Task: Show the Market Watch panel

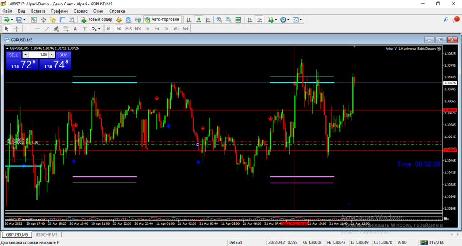Action: (33, 20)
